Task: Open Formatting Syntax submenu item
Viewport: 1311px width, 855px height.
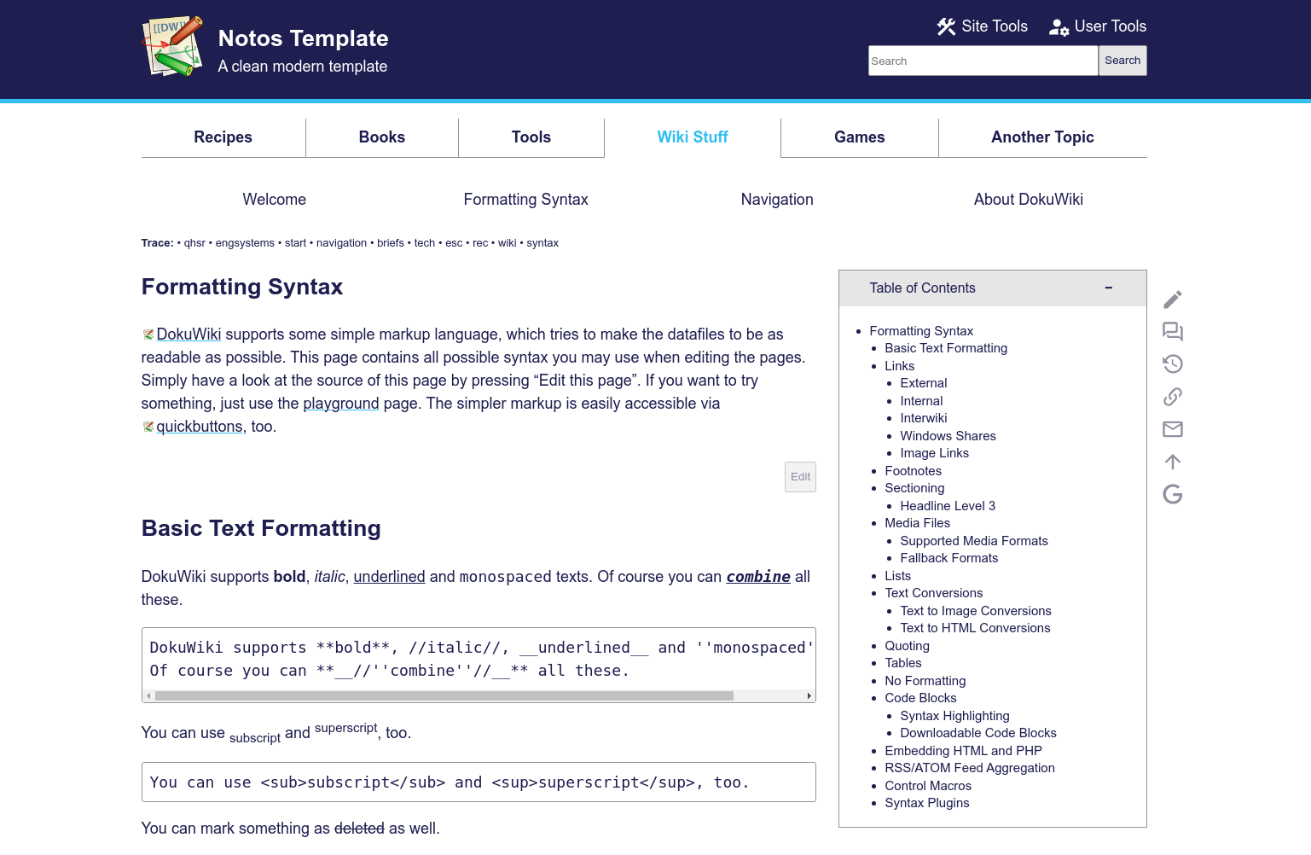Action: [x=526, y=200]
